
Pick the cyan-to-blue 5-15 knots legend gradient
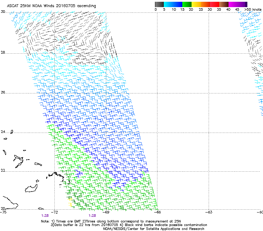point(173,4)
